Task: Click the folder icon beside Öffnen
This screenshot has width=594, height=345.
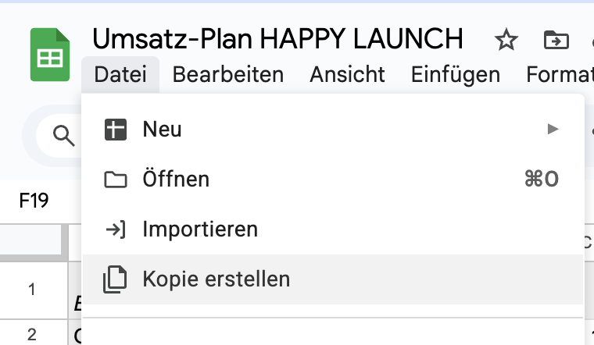Action: [115, 180]
